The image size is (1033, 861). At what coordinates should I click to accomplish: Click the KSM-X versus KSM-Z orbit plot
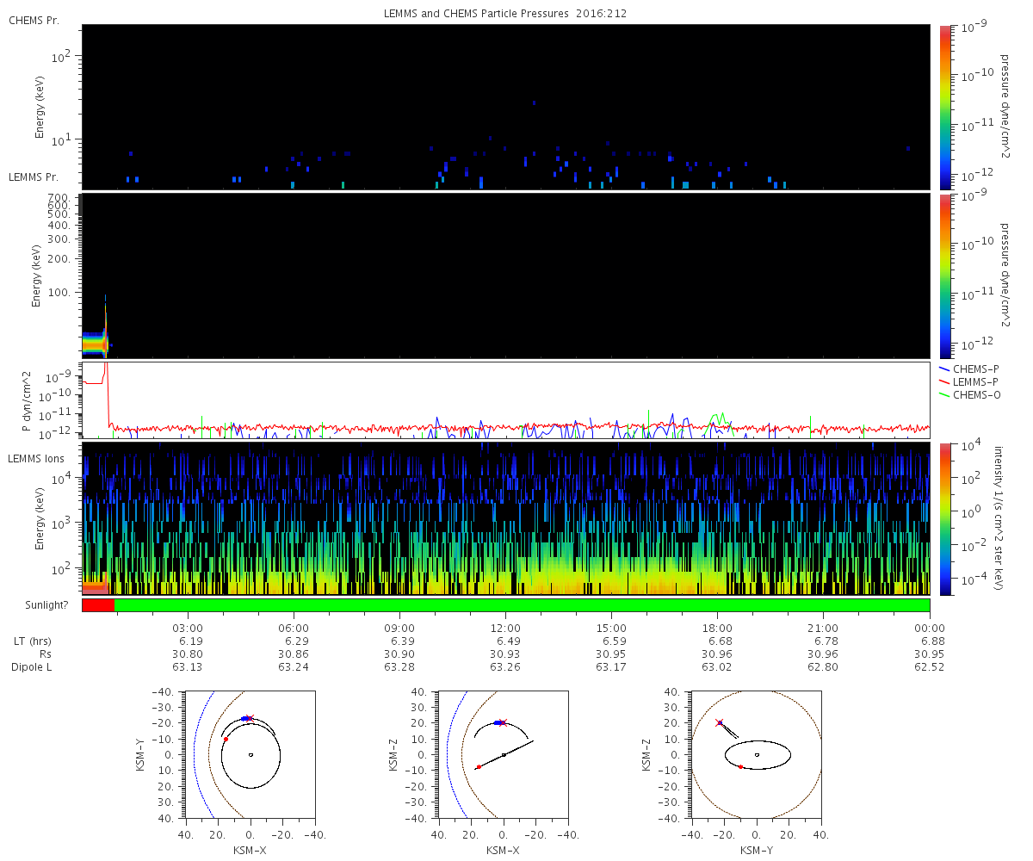(x=504, y=754)
